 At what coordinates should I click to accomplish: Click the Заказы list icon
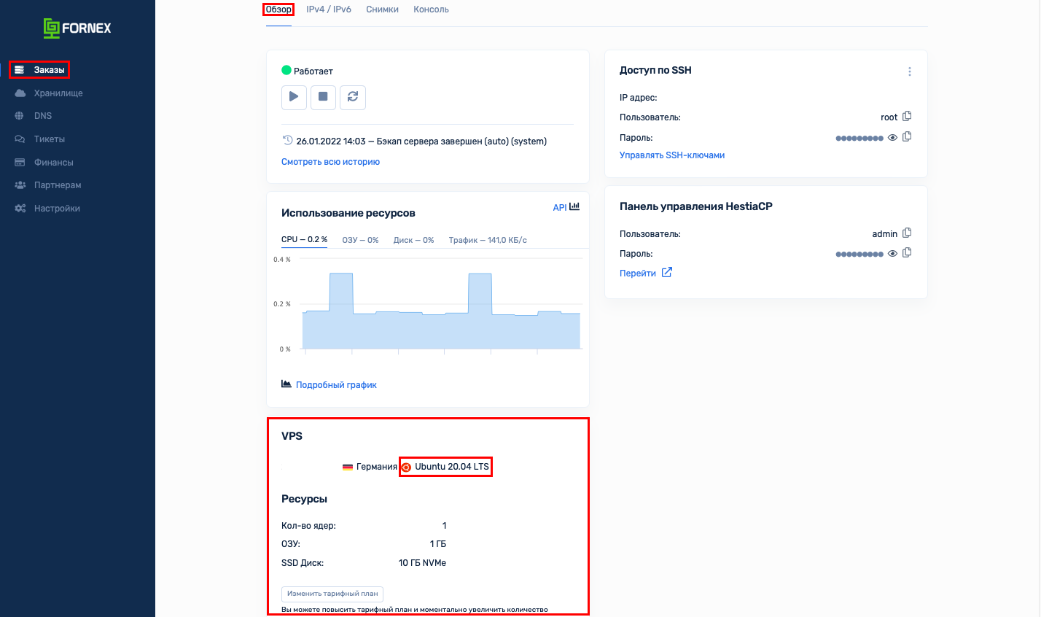20,70
